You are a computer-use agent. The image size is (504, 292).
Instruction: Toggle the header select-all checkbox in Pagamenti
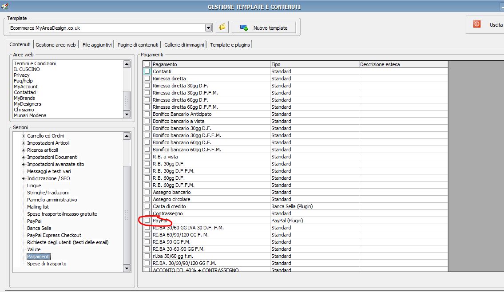pyautogui.click(x=147, y=64)
